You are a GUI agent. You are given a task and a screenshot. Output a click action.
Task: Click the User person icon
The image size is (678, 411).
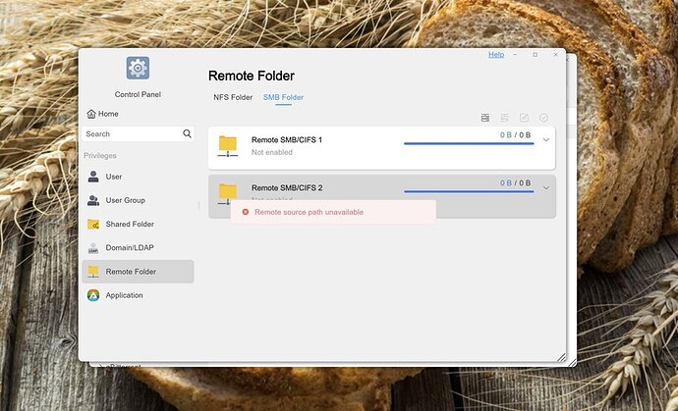93,177
